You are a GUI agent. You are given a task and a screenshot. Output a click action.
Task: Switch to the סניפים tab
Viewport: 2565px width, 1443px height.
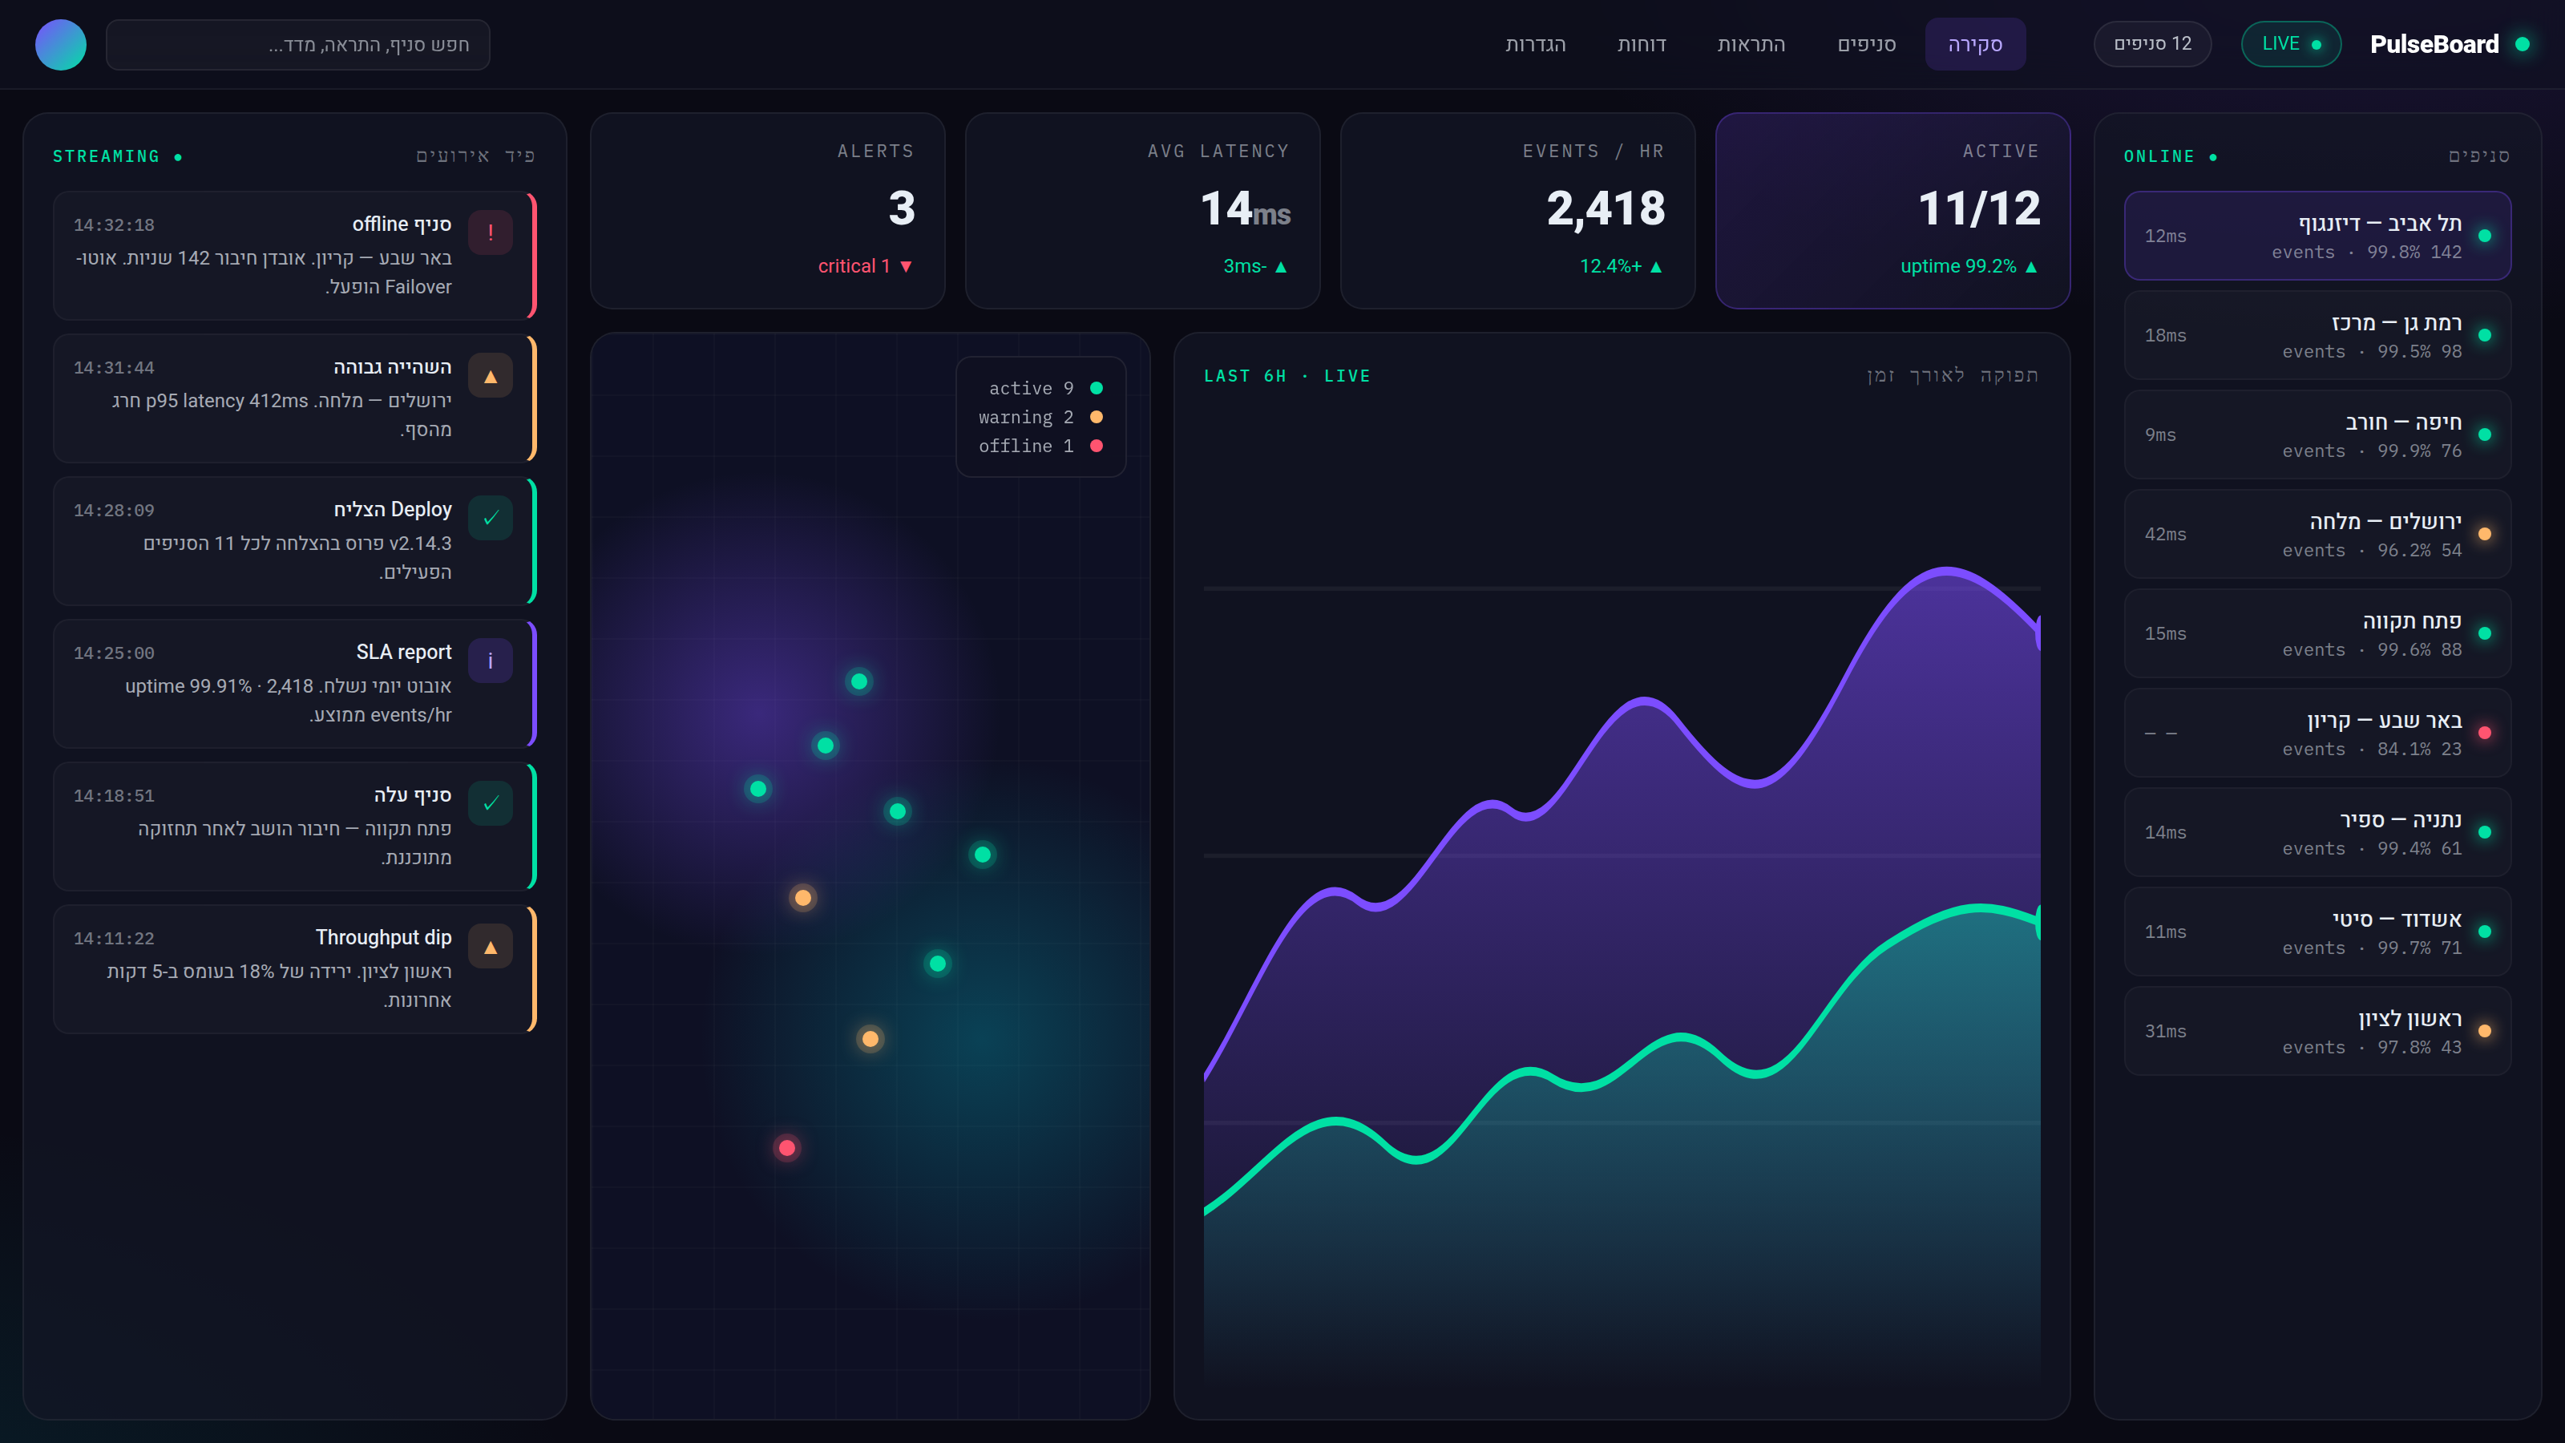coord(1867,45)
